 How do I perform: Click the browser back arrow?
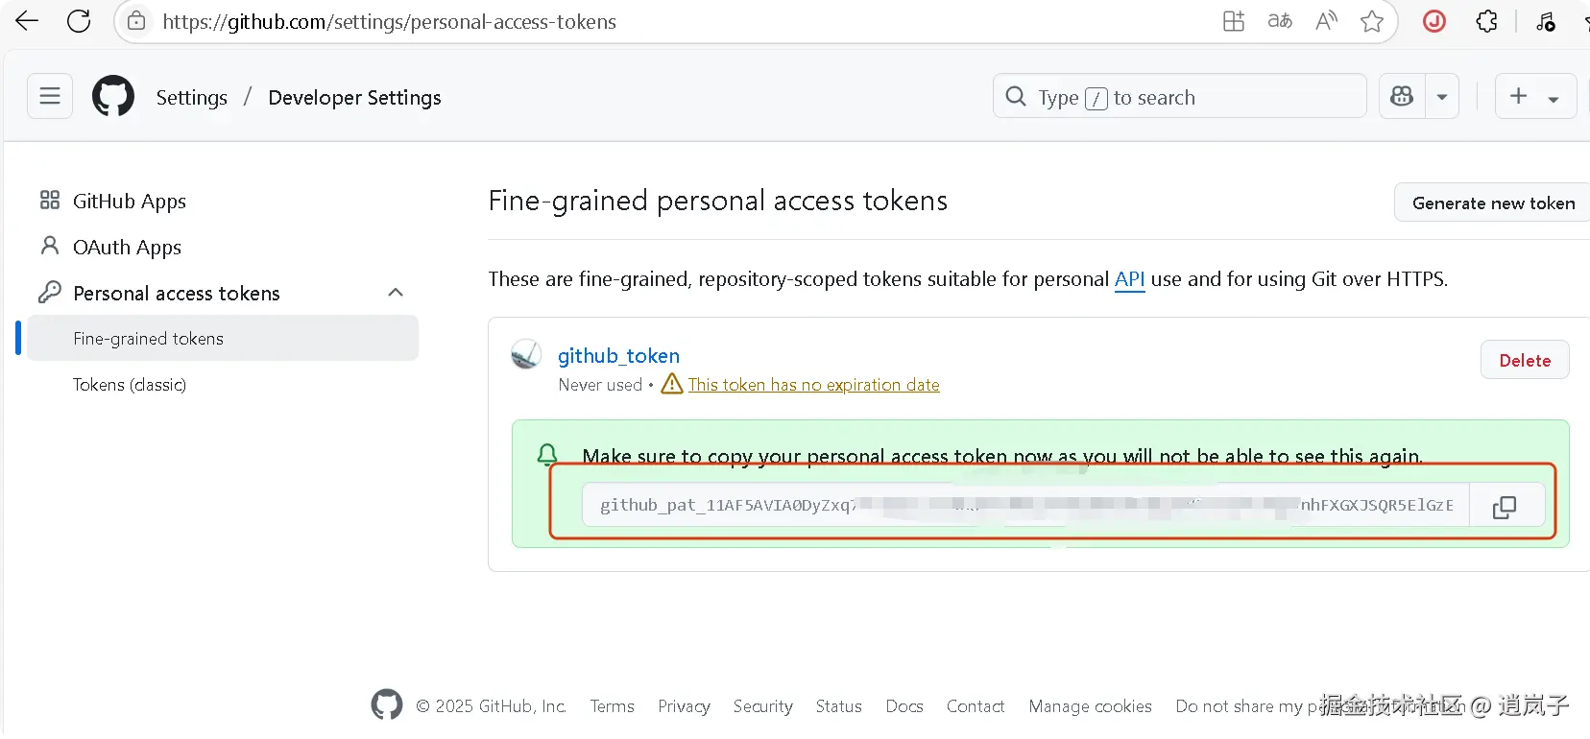click(27, 21)
